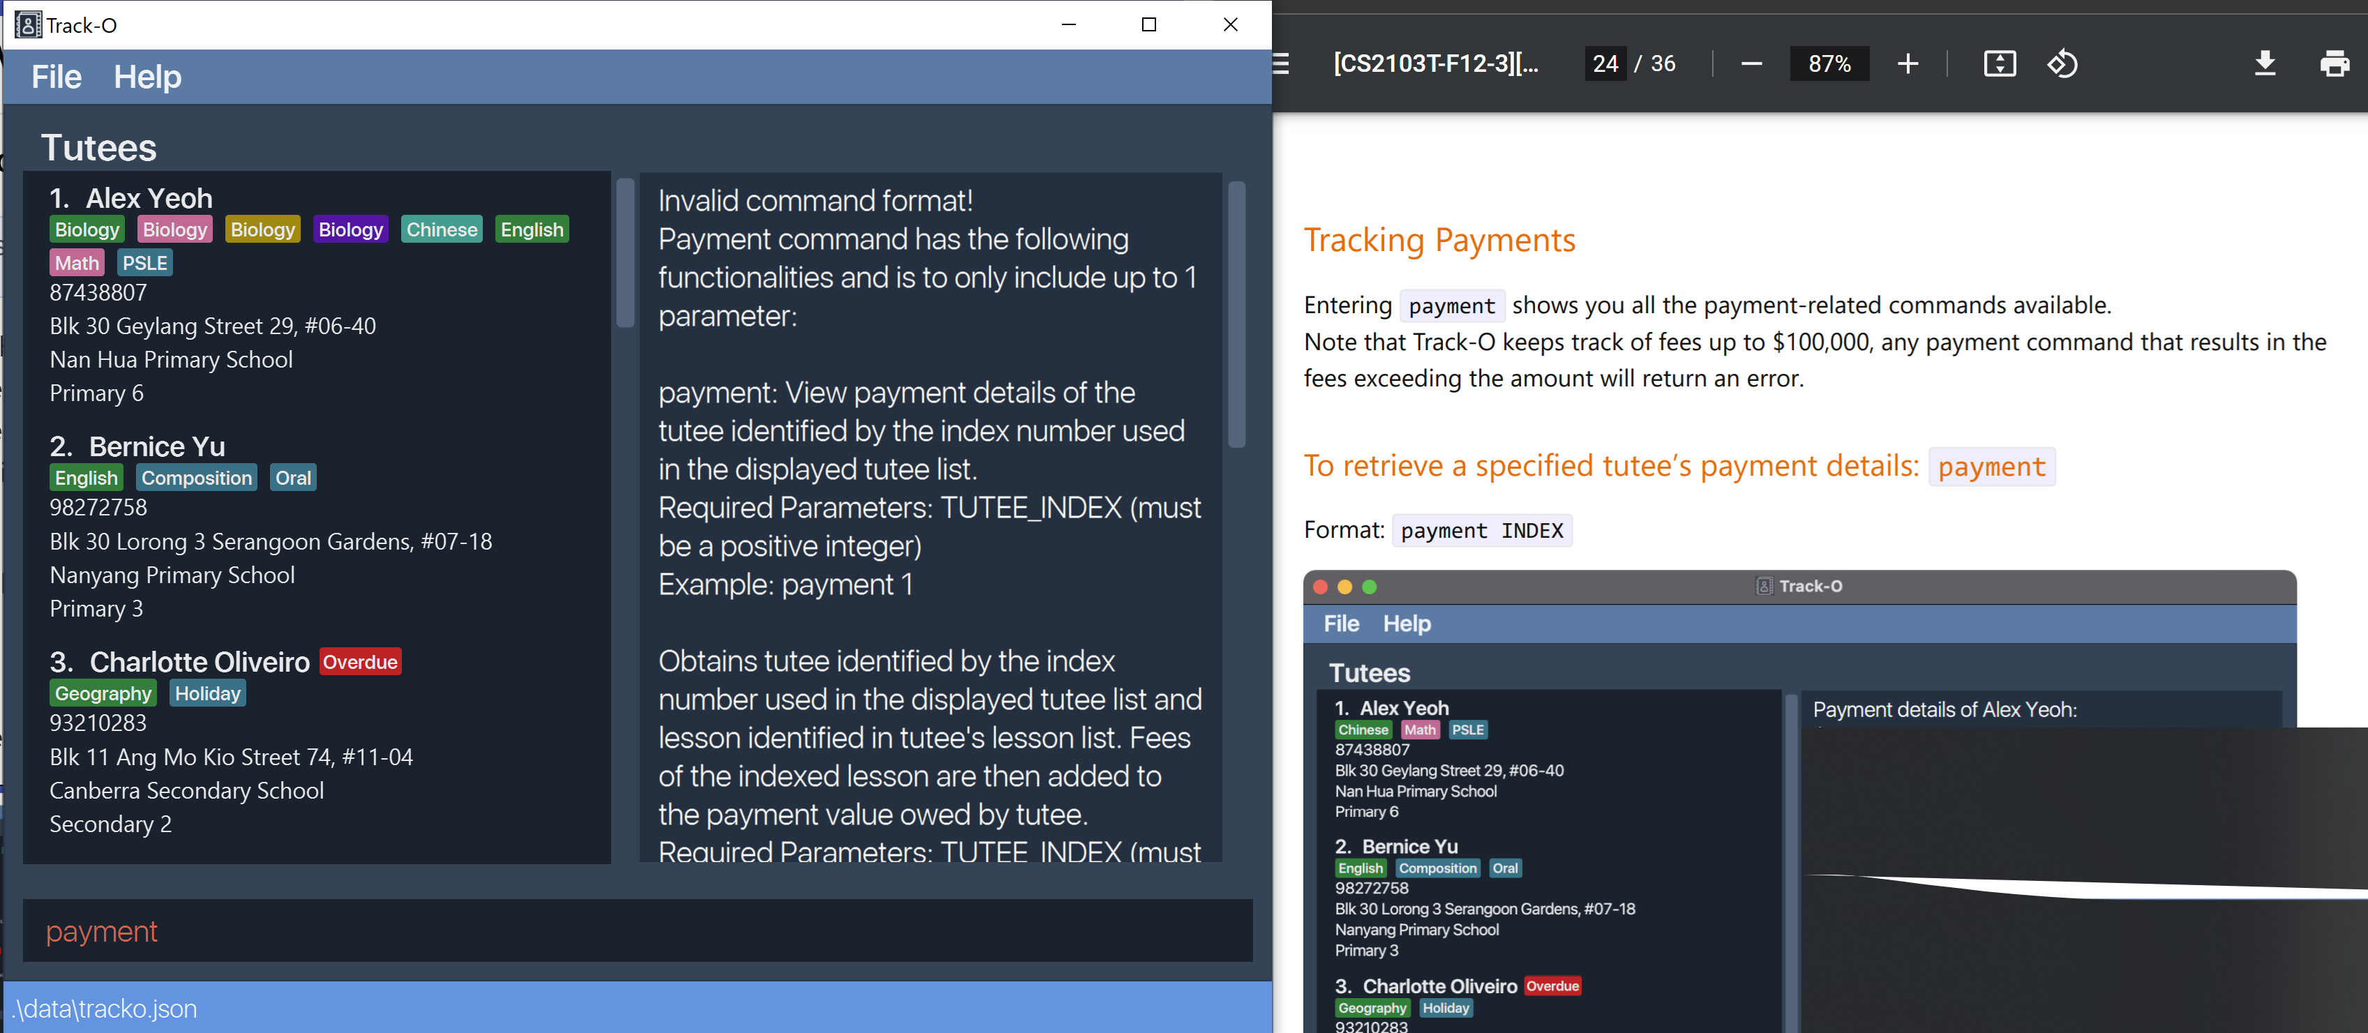Click the Track-O app icon in title bar

(28, 25)
